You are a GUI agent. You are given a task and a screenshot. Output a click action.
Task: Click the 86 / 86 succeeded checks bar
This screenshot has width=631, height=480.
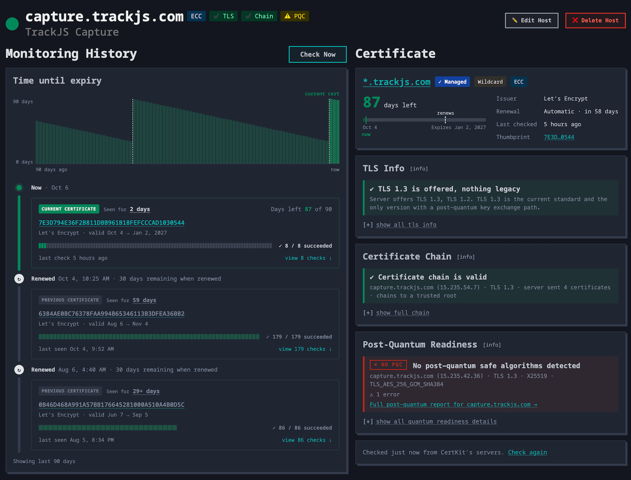(108, 428)
